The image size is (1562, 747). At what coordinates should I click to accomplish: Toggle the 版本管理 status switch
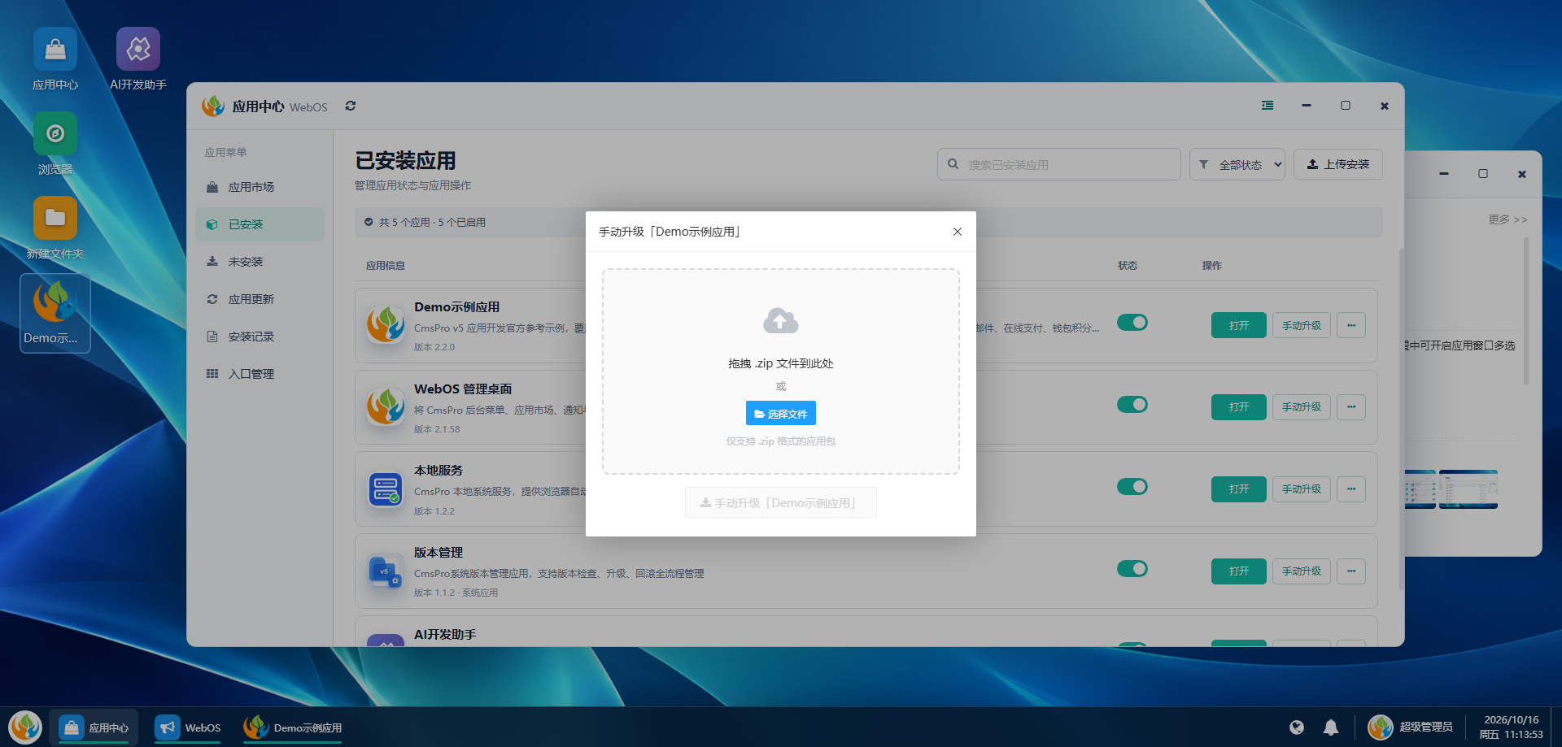tap(1132, 569)
